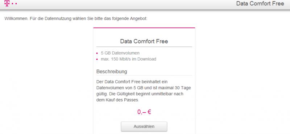
Task: Click the max. 150 Mbit/s im Download item
Action: click(x=128, y=59)
